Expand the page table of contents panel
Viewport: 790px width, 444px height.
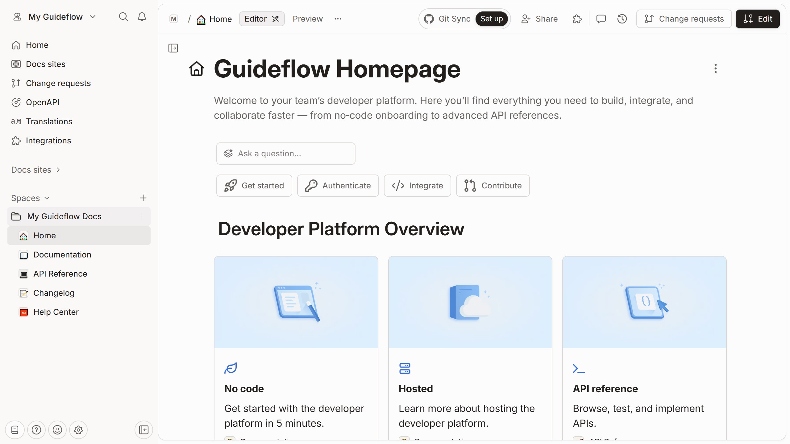point(173,48)
